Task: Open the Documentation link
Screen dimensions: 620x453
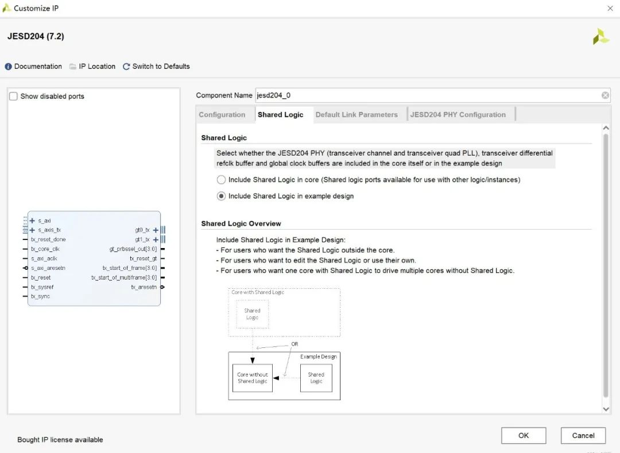Action: click(38, 67)
